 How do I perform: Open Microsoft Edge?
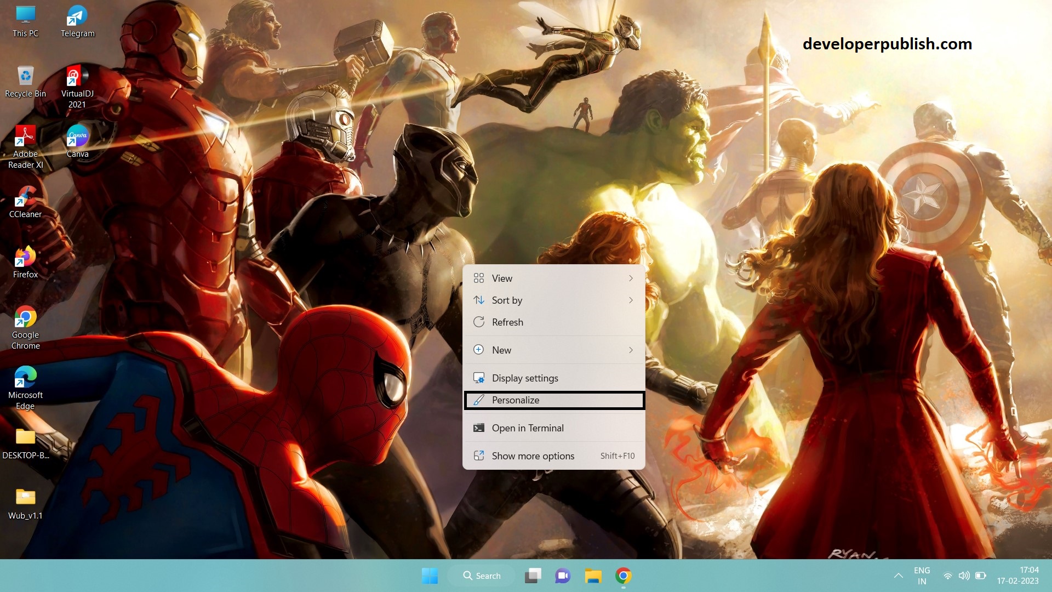(x=25, y=378)
